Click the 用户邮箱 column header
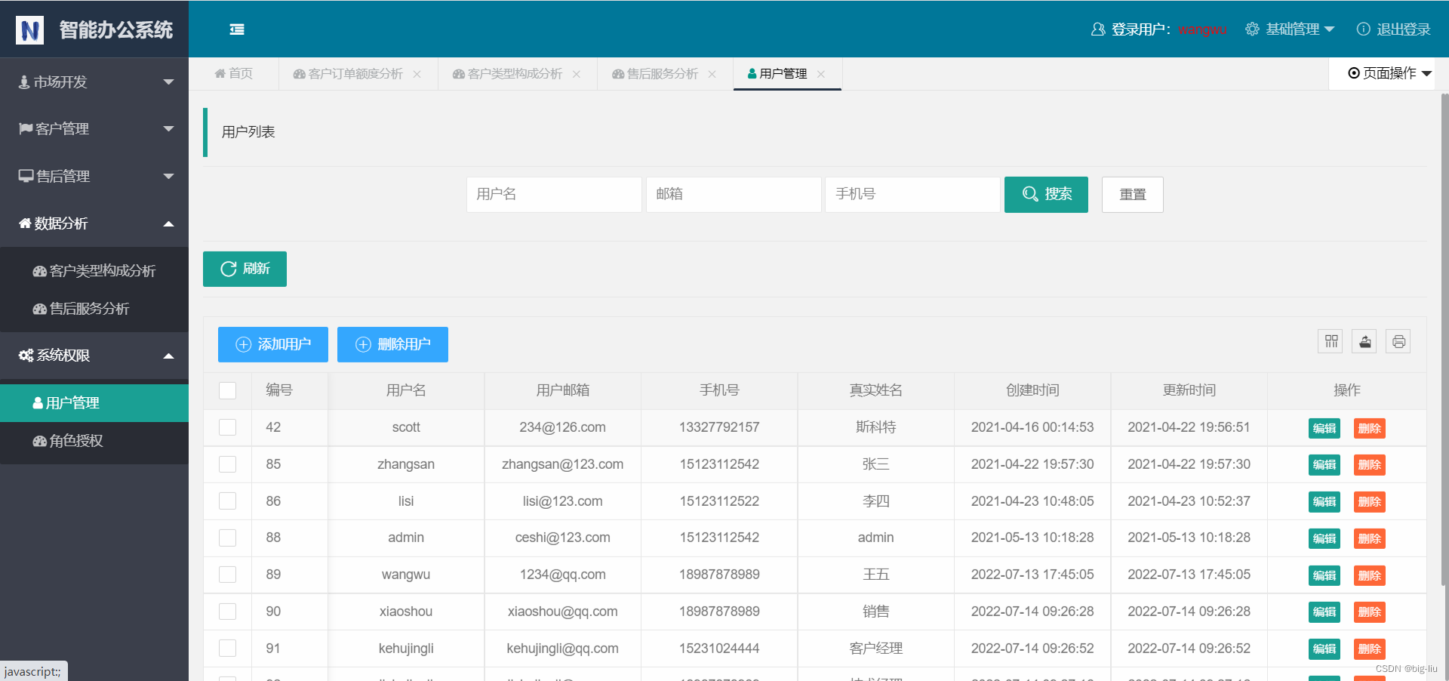Image resolution: width=1449 pixels, height=681 pixels. click(x=563, y=390)
